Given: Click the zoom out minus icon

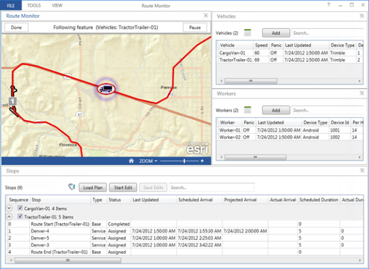Looking at the screenshot, I should pos(156,161).
